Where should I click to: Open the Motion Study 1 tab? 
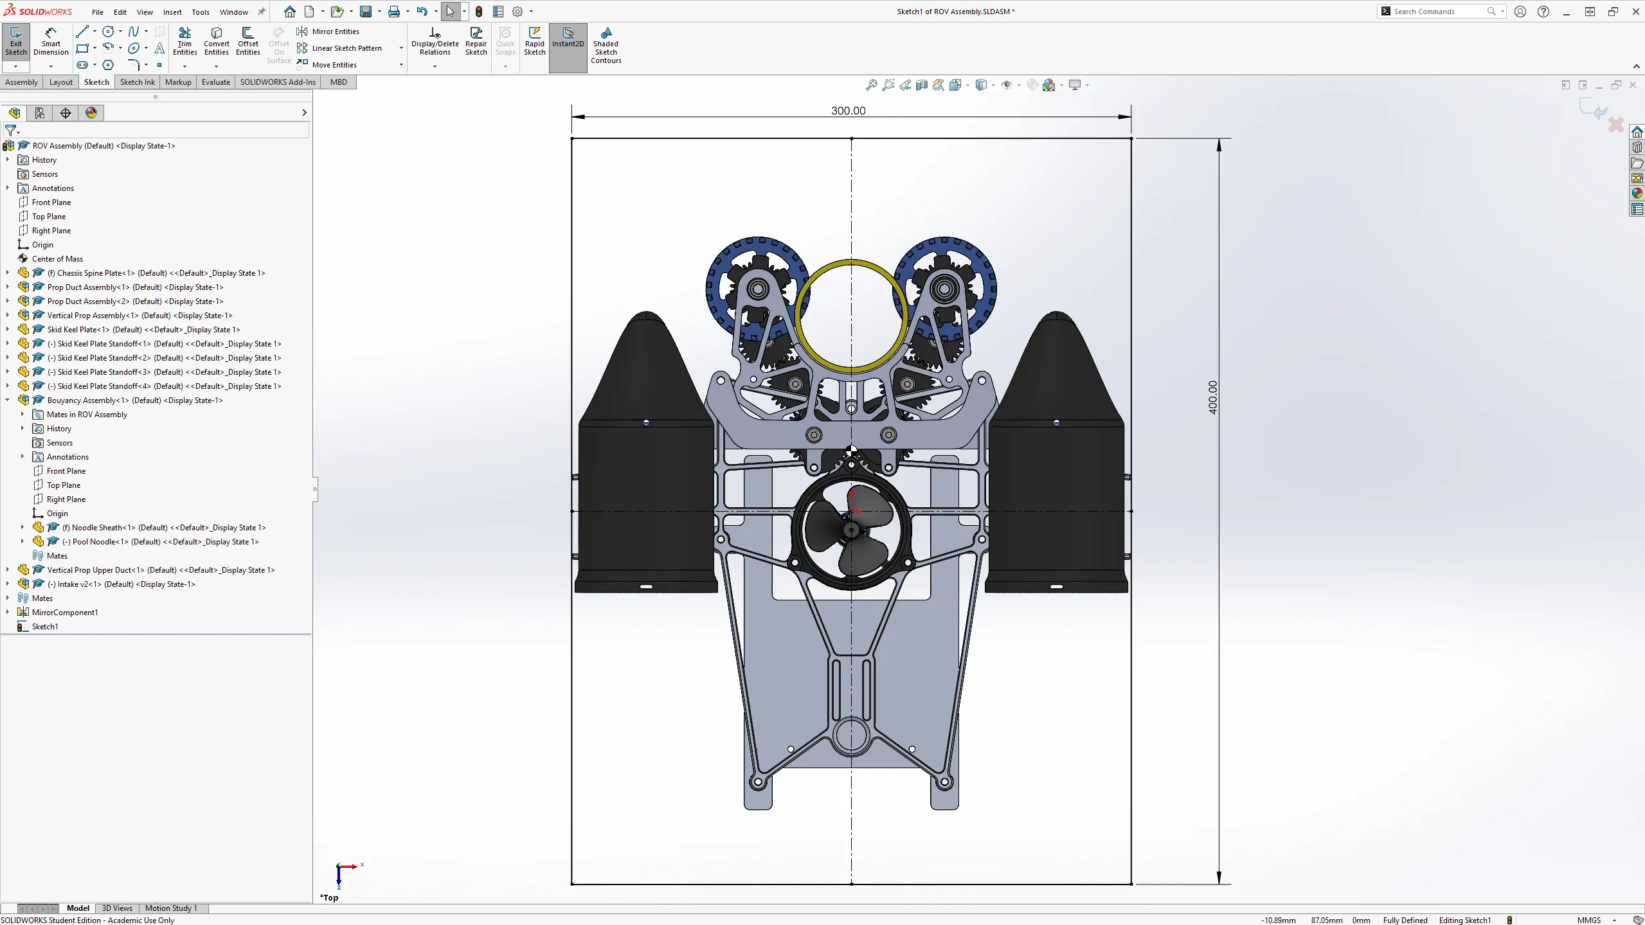[171, 908]
